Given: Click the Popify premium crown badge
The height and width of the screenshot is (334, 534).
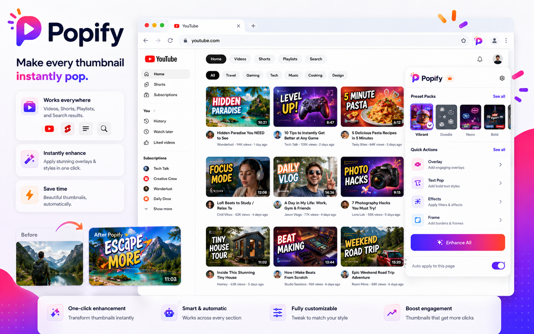Looking at the screenshot, I should pyautogui.click(x=450, y=78).
